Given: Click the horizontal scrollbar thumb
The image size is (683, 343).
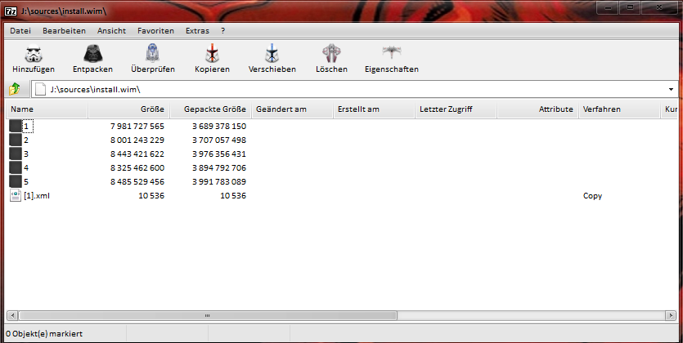Looking at the screenshot, I should click(x=208, y=315).
